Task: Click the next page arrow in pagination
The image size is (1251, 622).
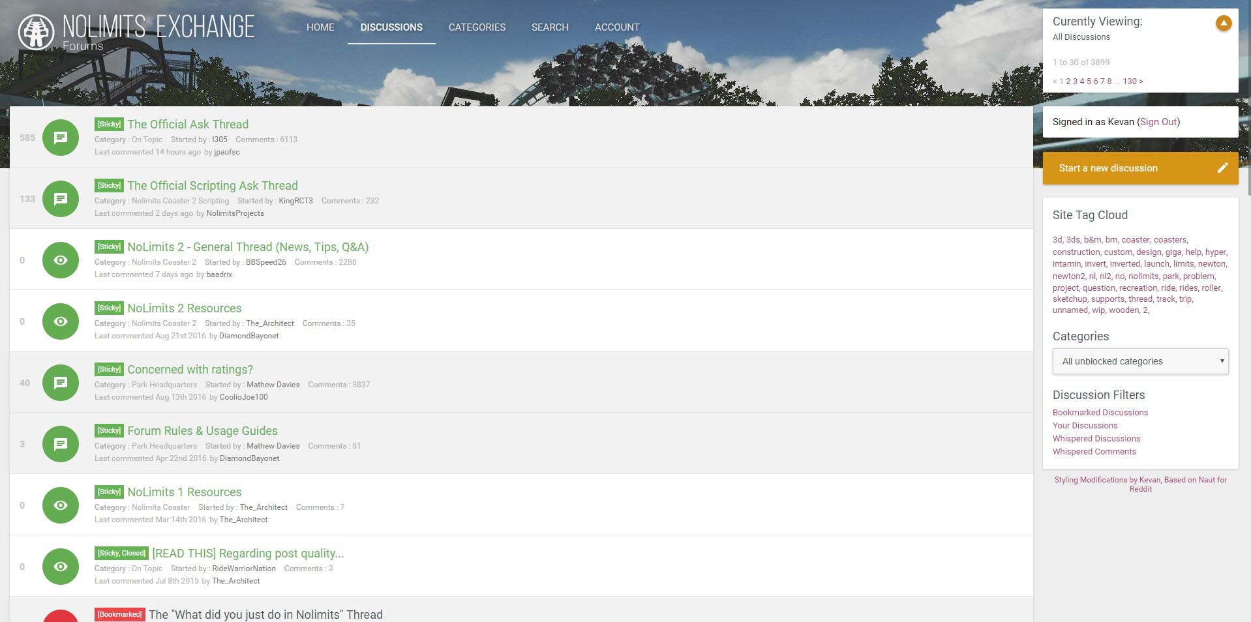Action: click(1141, 81)
